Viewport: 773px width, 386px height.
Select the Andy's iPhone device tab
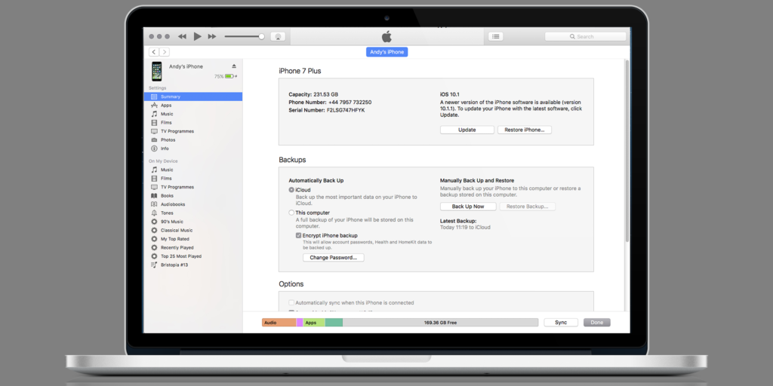tap(387, 52)
